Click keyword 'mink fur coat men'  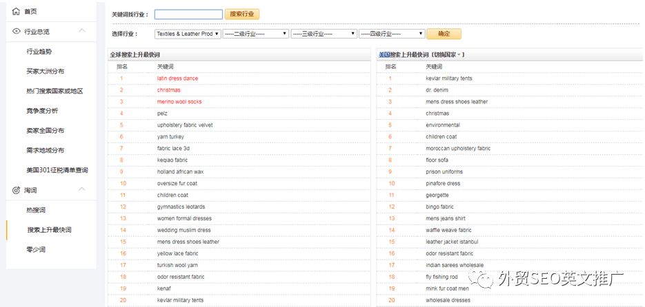coord(447,288)
